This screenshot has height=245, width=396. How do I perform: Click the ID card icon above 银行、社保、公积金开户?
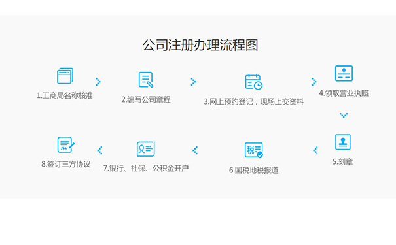pos(146,149)
